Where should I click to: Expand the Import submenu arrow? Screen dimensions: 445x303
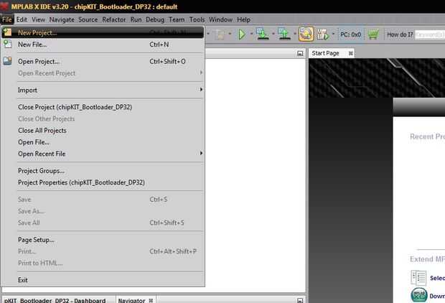(x=201, y=90)
